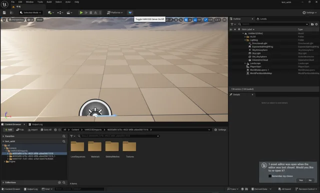Viewport: 320px width, 193px height.
Task: Switch to the Levels tab
Action: [261, 19]
